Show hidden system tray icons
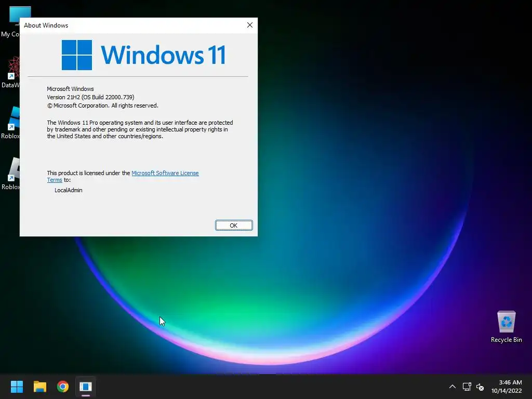The width and height of the screenshot is (532, 399). click(x=453, y=387)
